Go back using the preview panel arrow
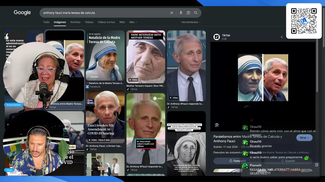Screen dimensions: 325x182 [282, 37]
